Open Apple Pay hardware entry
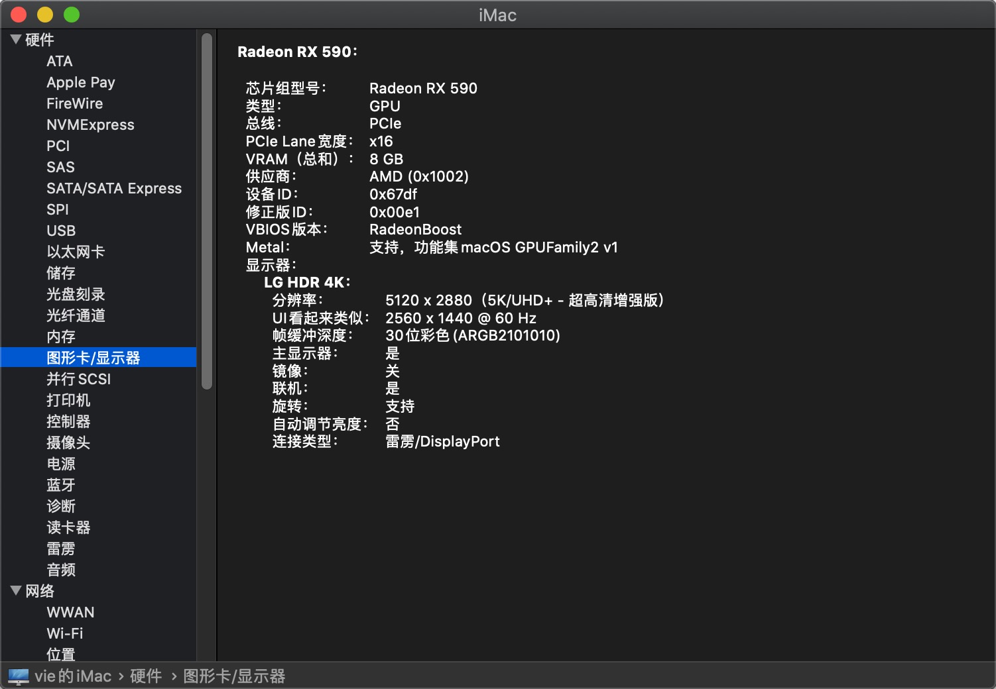The width and height of the screenshot is (996, 689). [x=81, y=82]
